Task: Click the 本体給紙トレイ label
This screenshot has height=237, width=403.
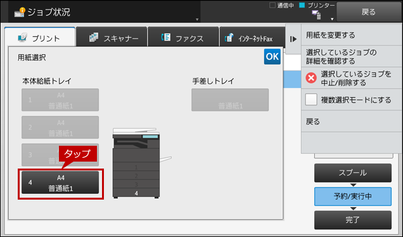Action: (x=47, y=81)
